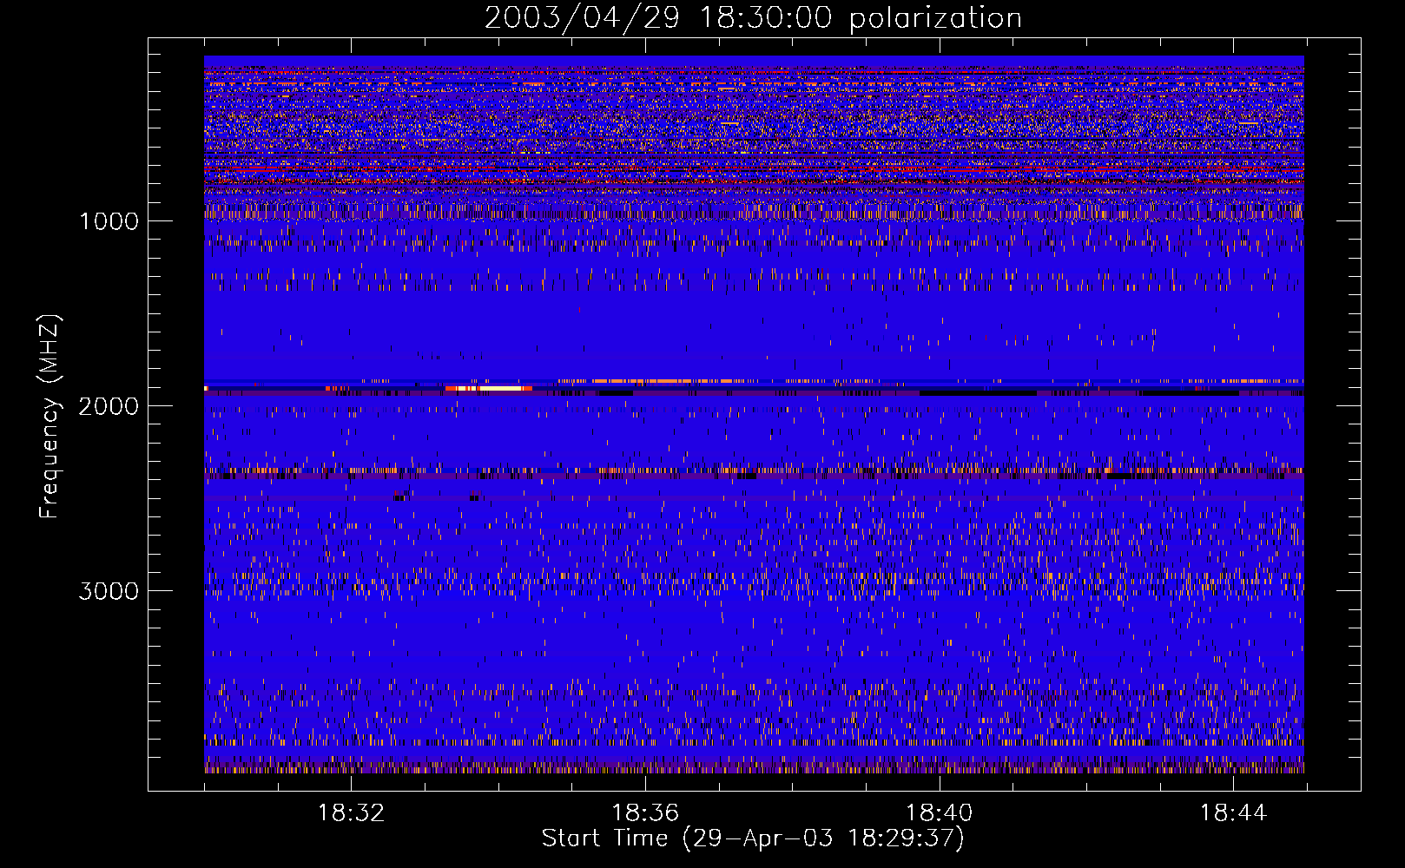
Task: Select the 1000 frequency axis label
Action: pos(109,221)
